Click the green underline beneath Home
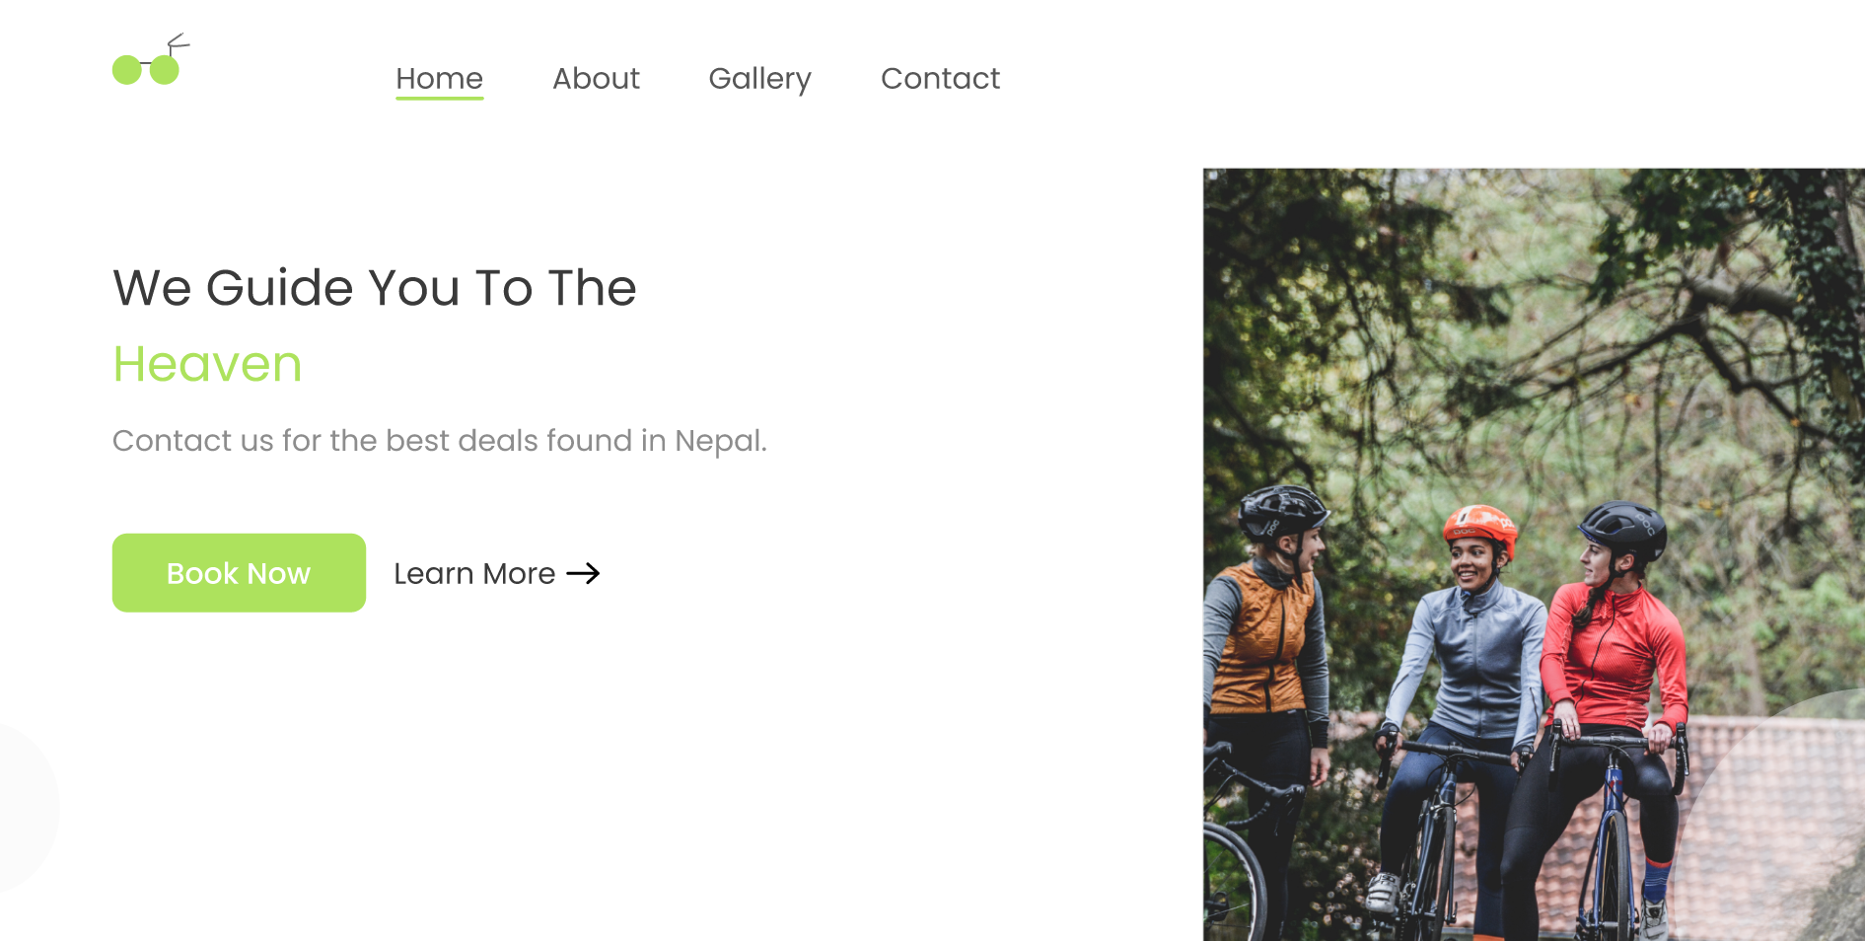 [x=439, y=98]
